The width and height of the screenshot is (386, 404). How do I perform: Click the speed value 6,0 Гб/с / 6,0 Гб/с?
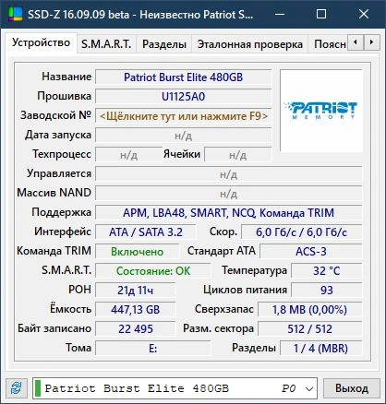(x=302, y=232)
